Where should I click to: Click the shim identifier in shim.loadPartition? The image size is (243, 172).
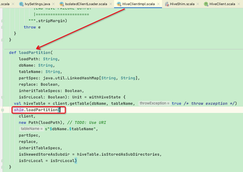19,110
